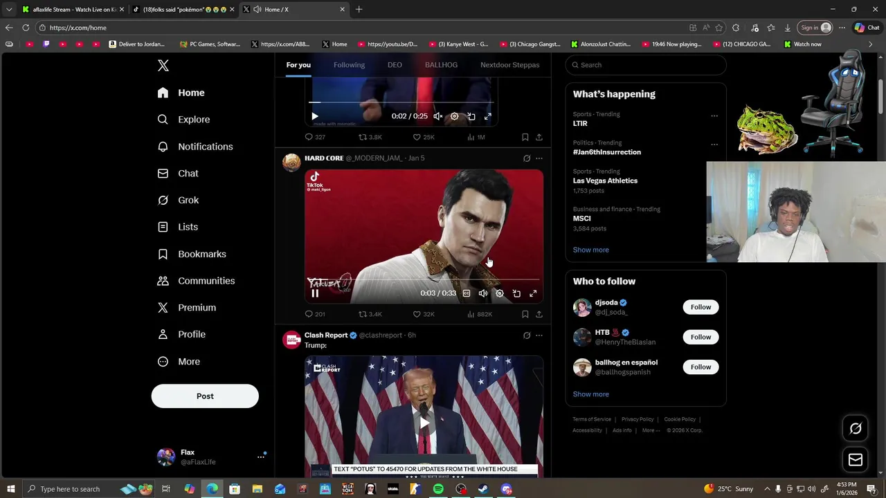Open options for LTIR trend
Viewport: 886px width, 498px height.
[x=714, y=116]
